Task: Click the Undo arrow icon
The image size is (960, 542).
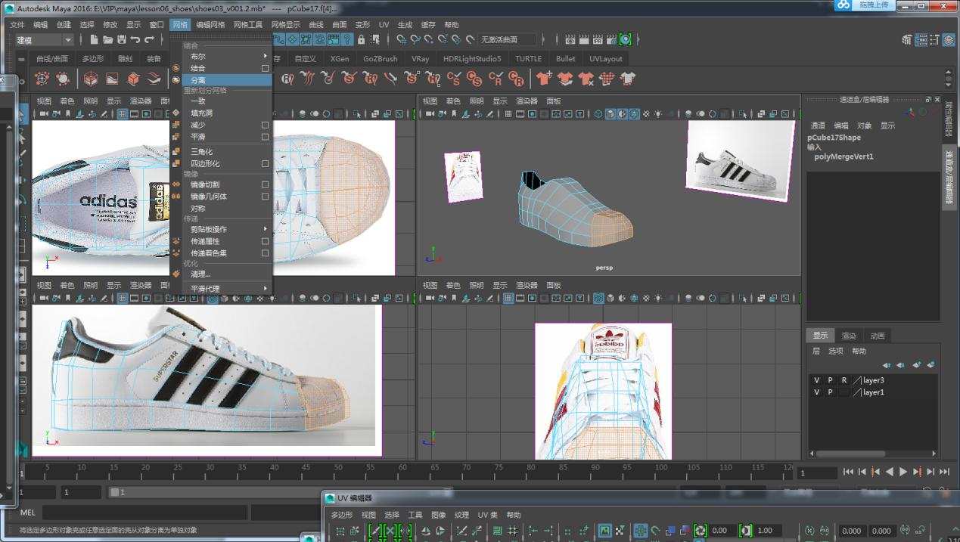Action: point(135,39)
